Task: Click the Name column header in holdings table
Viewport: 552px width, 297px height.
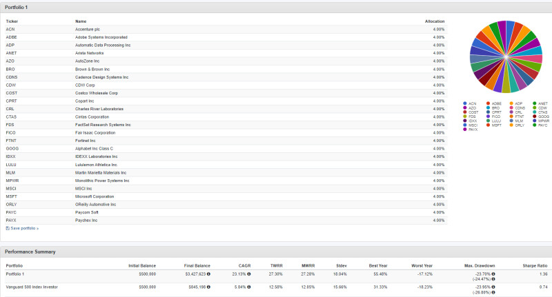Action: tap(81, 21)
